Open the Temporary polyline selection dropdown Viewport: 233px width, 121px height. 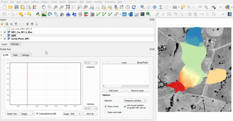coord(135,100)
